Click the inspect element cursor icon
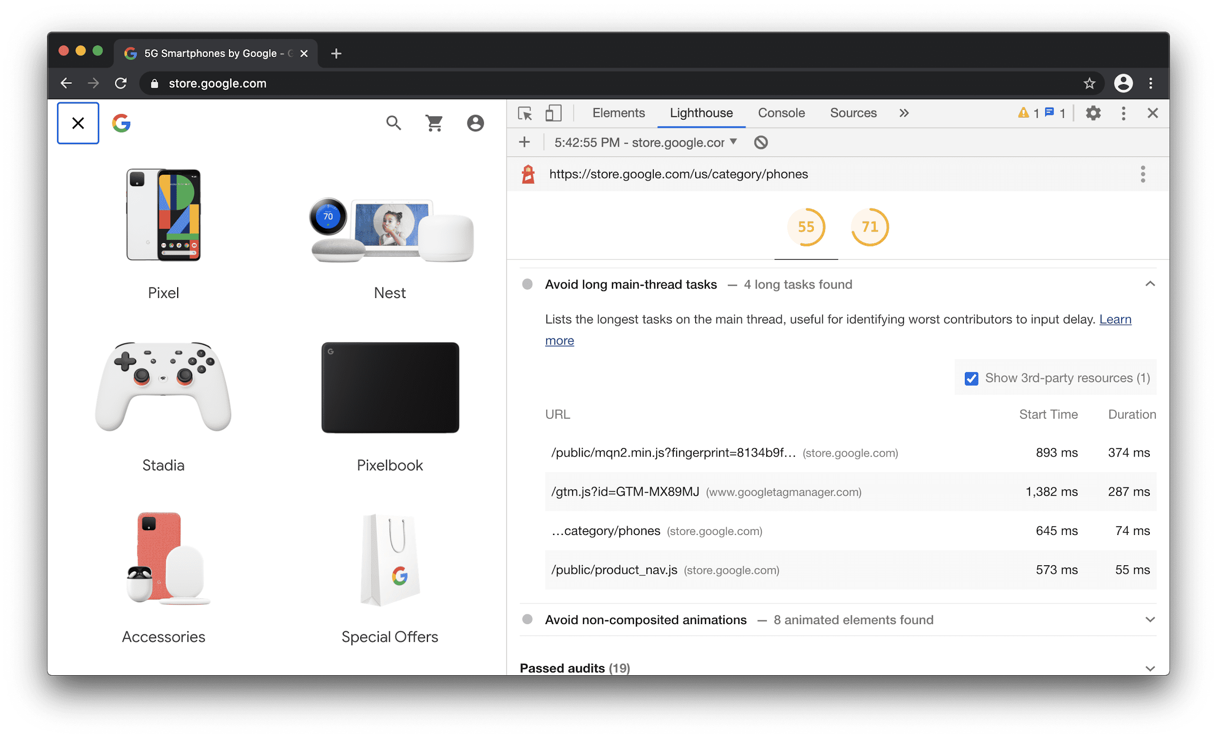The height and width of the screenshot is (738, 1217). click(x=524, y=112)
